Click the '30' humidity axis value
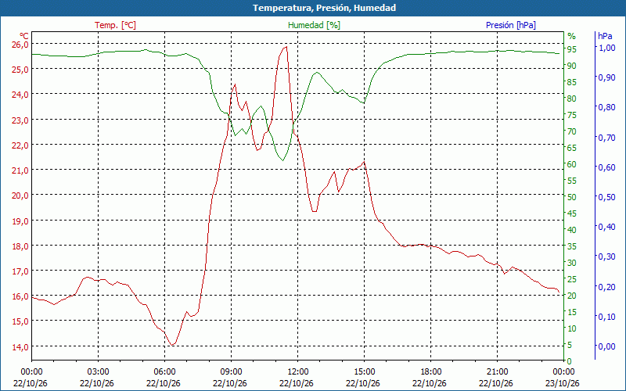This screenshot has height=391, width=626. [572, 263]
